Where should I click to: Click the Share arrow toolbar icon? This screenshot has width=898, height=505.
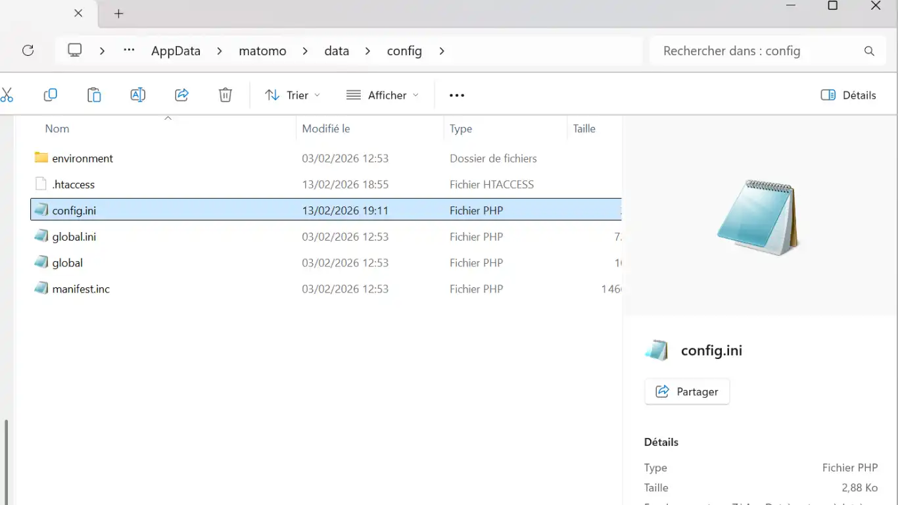181,95
